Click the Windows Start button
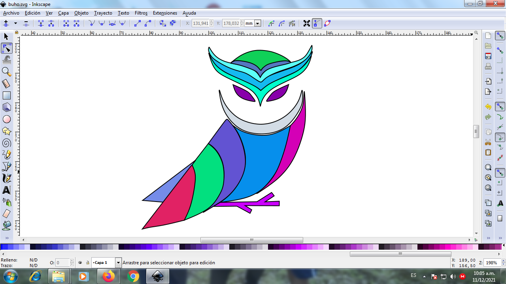Image resolution: width=506 pixels, height=284 pixels. tap(10, 277)
